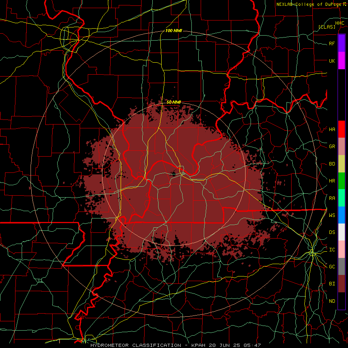The image size is (348, 348).
Task: Pick the HR green legend swatch
Action: (341, 181)
